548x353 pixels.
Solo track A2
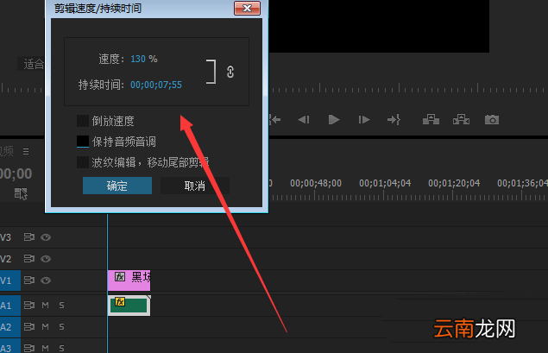[x=61, y=327]
